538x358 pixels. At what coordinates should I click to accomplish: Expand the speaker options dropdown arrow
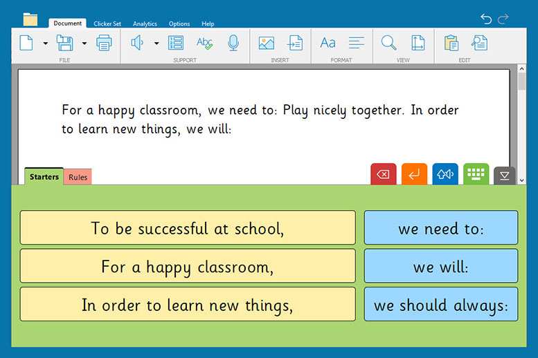click(156, 44)
